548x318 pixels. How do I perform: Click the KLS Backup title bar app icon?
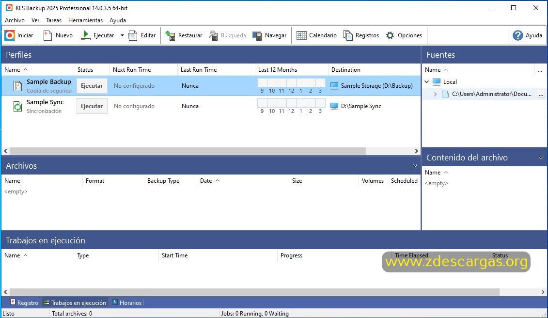click(9, 8)
